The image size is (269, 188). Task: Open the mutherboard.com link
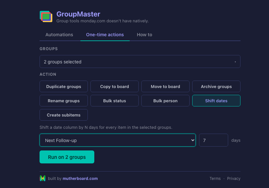(x=80, y=178)
